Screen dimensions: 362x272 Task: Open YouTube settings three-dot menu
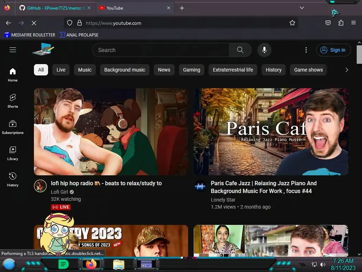(x=306, y=50)
